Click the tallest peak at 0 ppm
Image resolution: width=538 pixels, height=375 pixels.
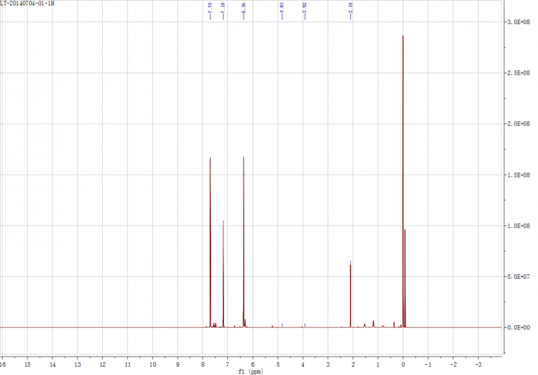tap(403, 181)
